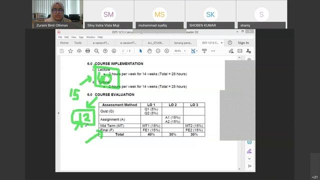
Task: Select Zuraini Binti Othman video tile
Action: [x=57, y=14]
